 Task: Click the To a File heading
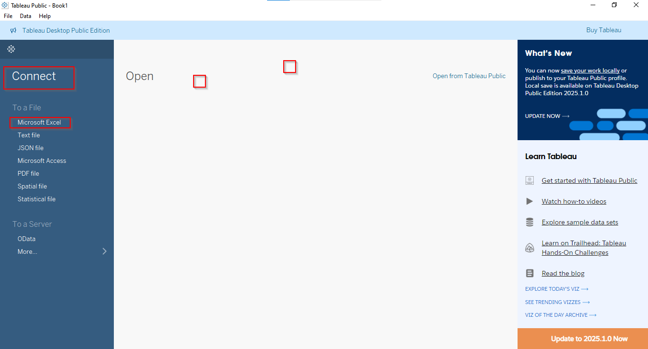tap(27, 107)
